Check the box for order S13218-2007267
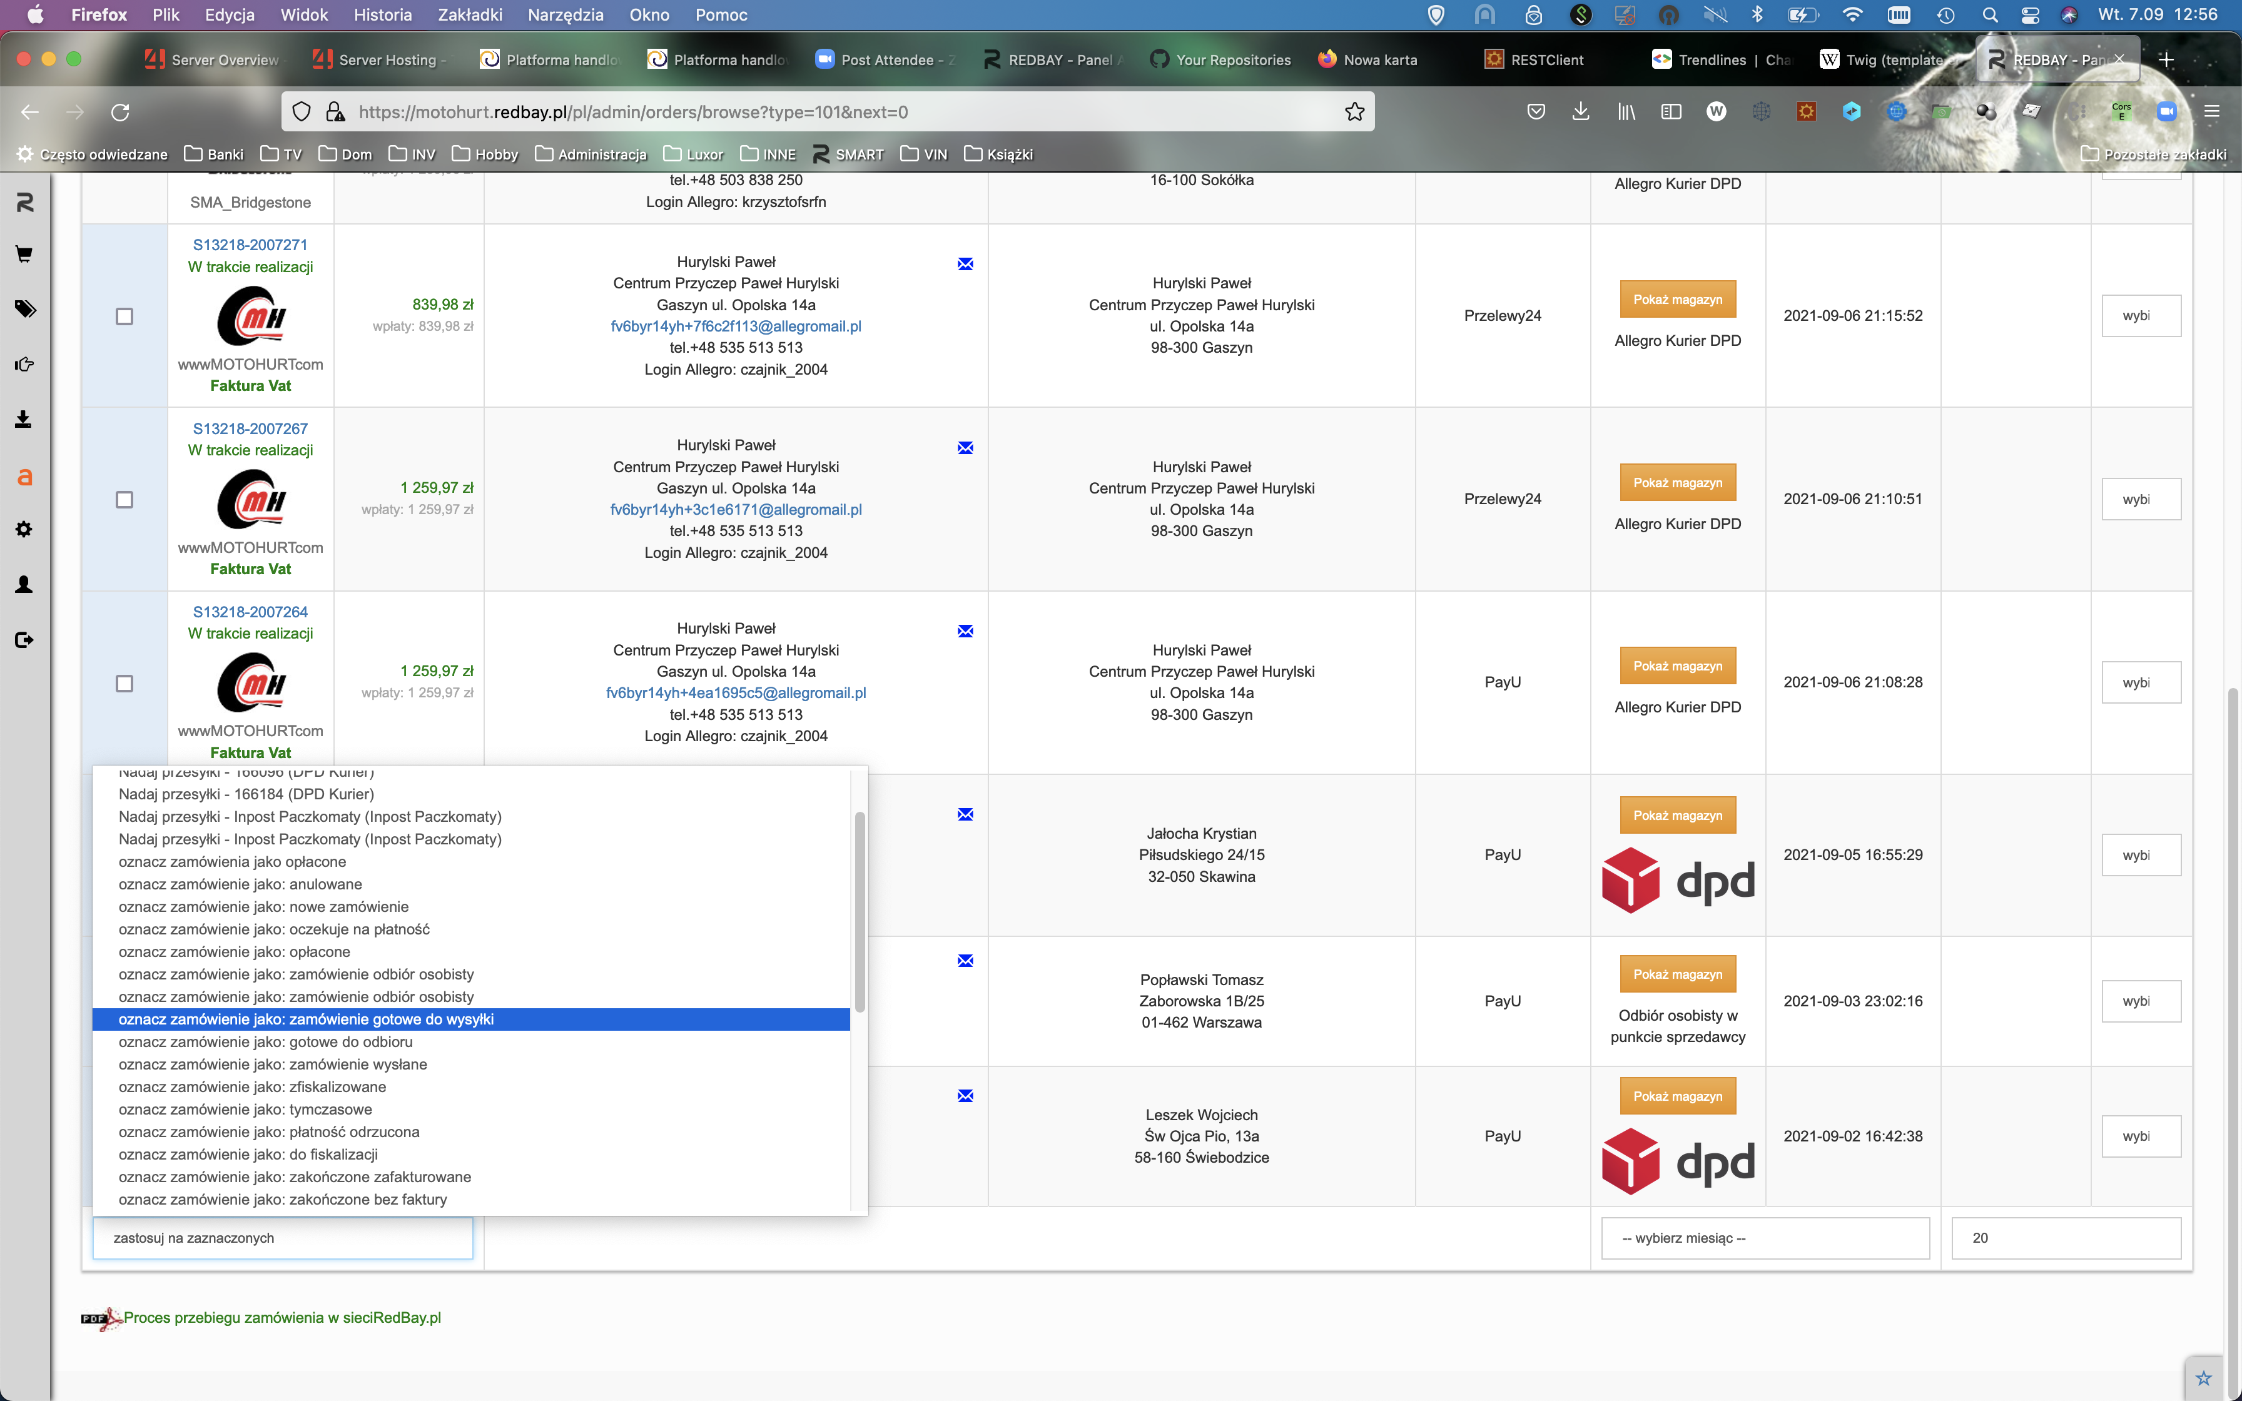Screen dimensions: 2242x1401 coord(124,500)
